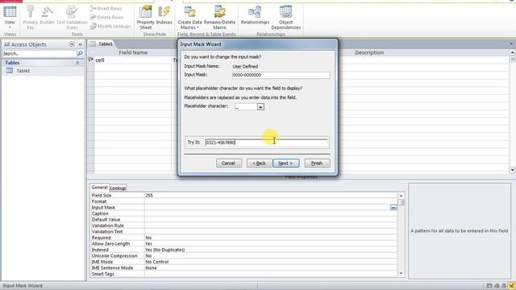The height and width of the screenshot is (290, 516).
Task: Open the All Access Objects dropdown menu
Action: (72, 44)
